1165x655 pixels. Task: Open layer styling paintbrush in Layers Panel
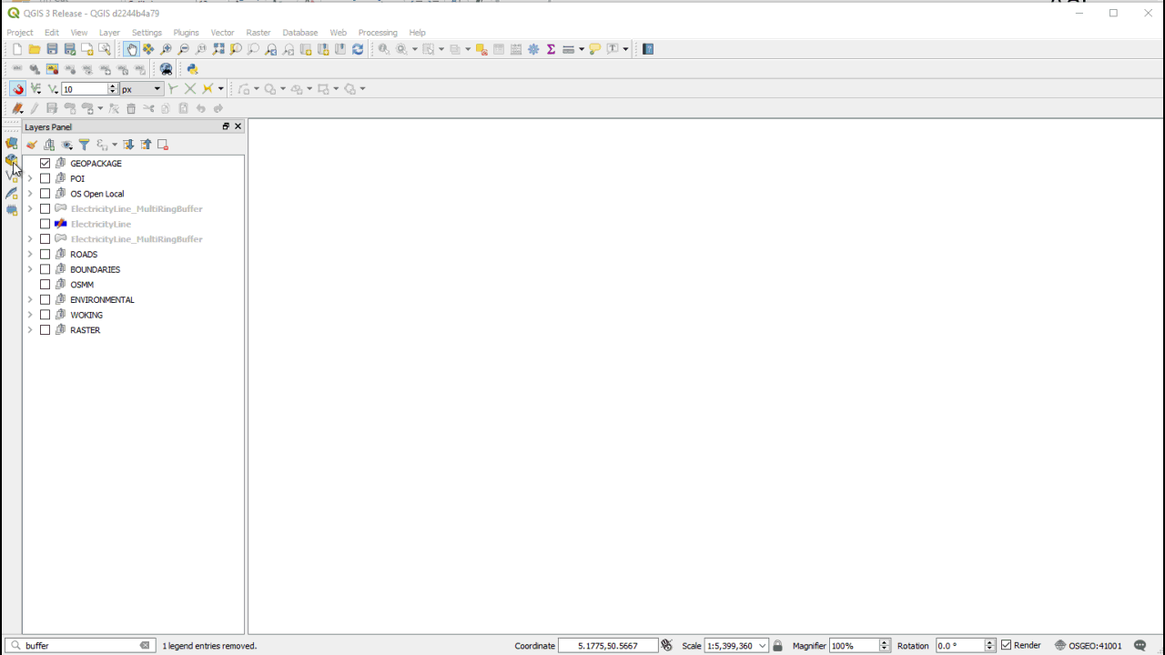pos(32,145)
